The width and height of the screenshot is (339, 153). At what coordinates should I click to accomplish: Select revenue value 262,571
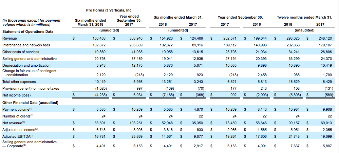(230, 38)
